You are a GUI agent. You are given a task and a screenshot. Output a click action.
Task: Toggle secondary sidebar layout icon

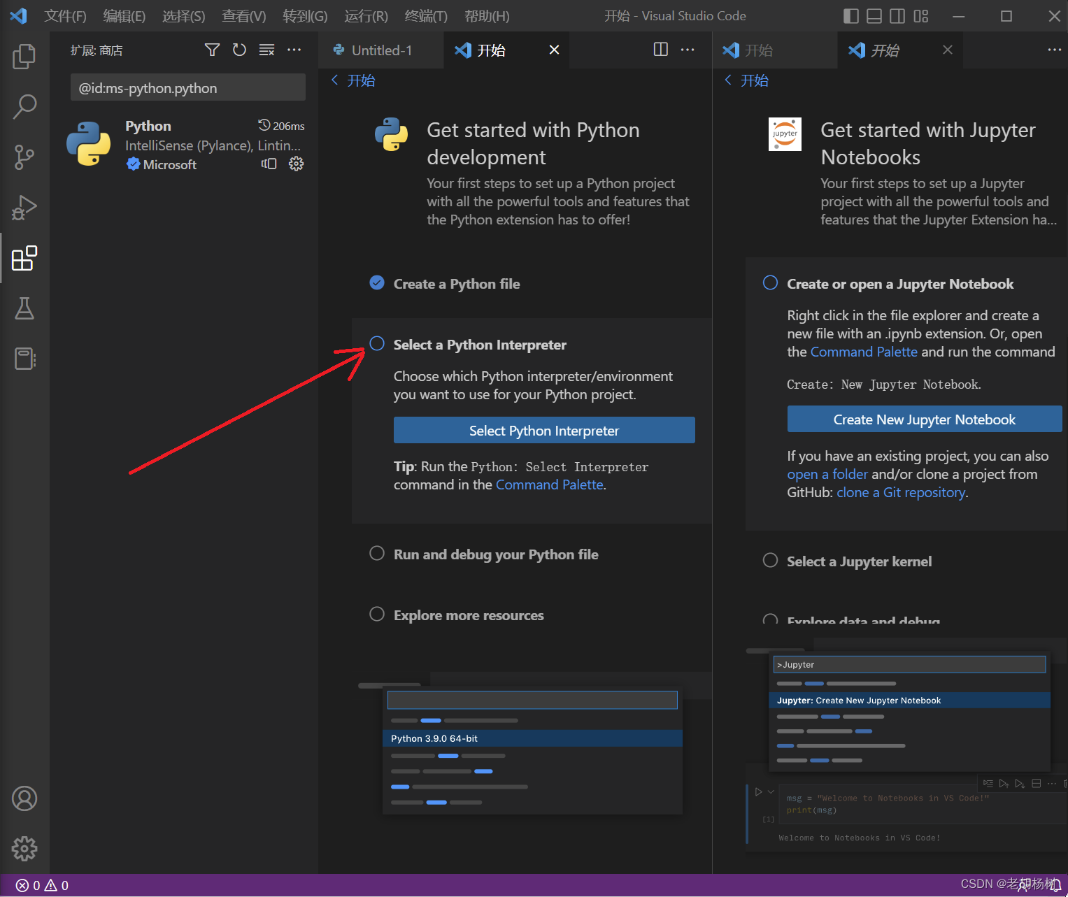click(897, 16)
